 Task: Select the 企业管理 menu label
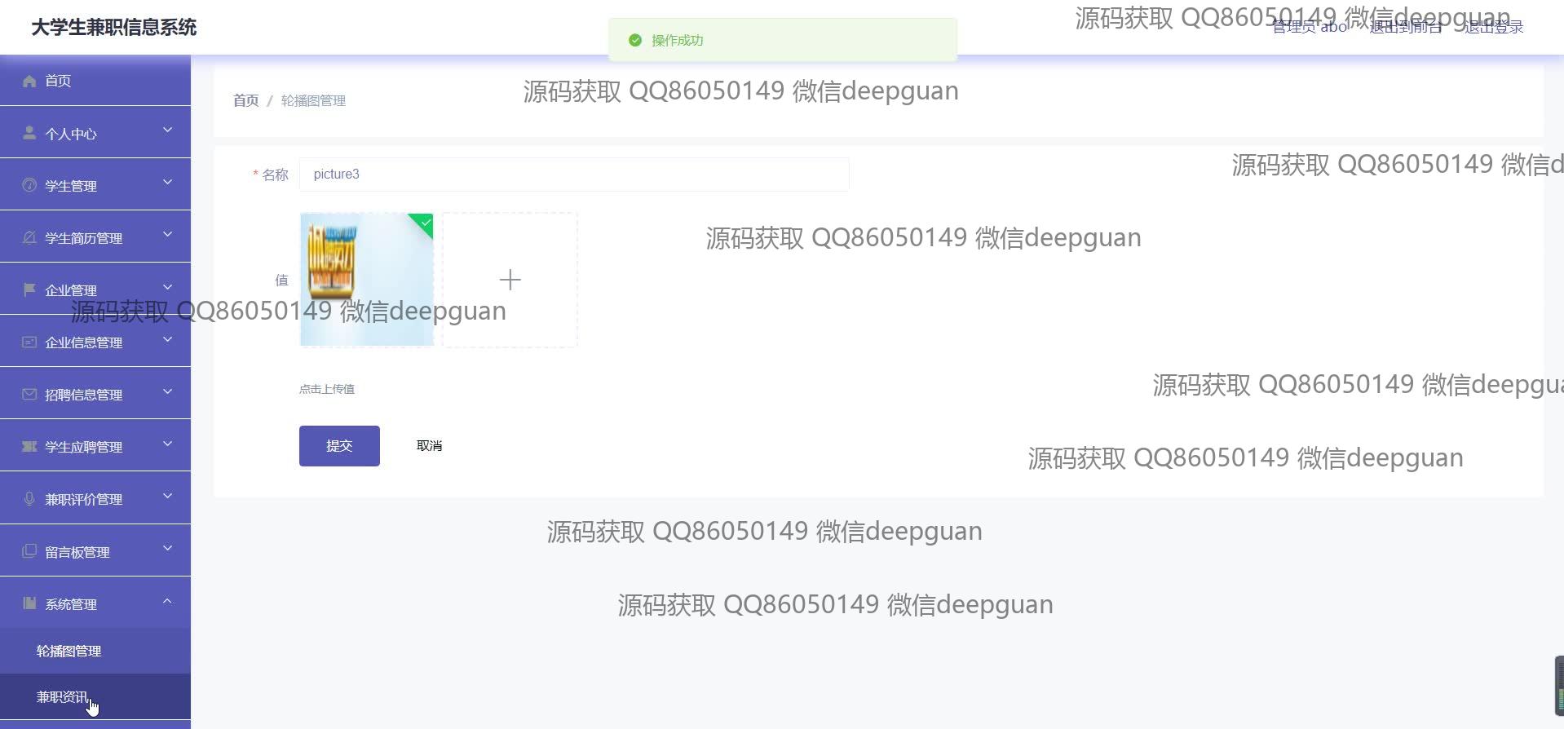[71, 290]
